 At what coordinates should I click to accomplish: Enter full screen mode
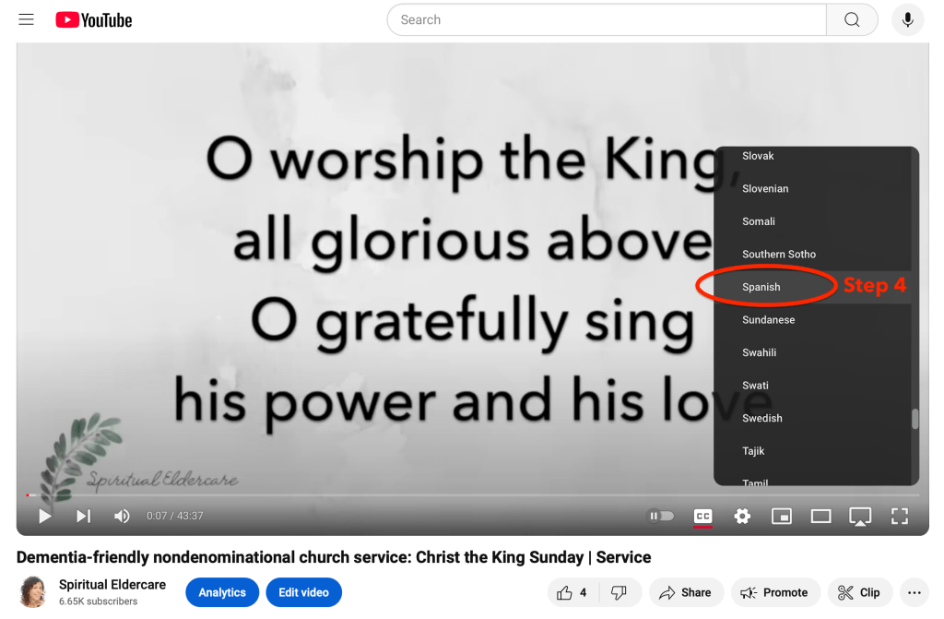(x=900, y=516)
